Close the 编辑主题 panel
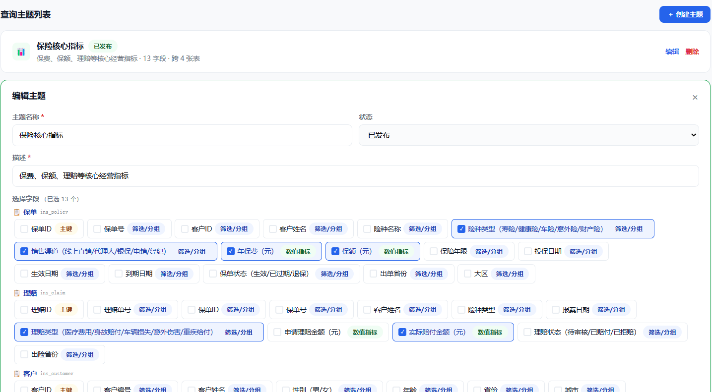The image size is (712, 392). [695, 98]
